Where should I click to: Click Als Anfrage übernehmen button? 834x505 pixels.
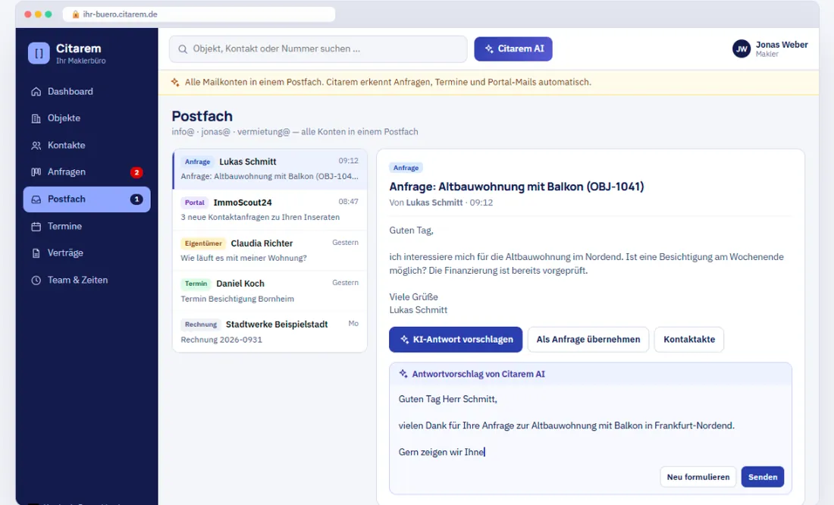tap(588, 339)
